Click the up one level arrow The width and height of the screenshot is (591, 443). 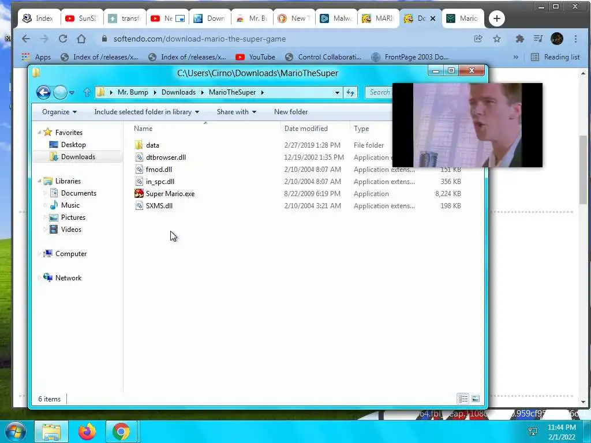coord(87,92)
